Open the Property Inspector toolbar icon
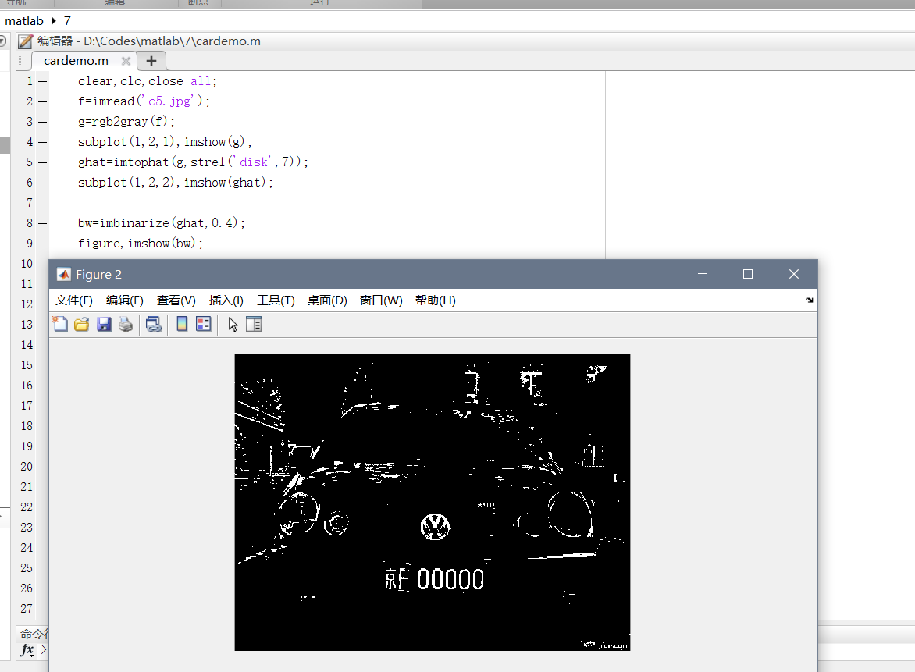This screenshot has height=672, width=915. click(x=254, y=325)
